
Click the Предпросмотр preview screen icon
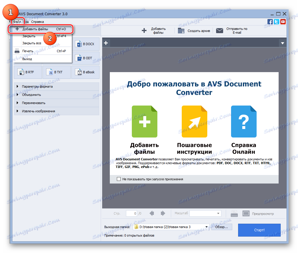[246, 213]
